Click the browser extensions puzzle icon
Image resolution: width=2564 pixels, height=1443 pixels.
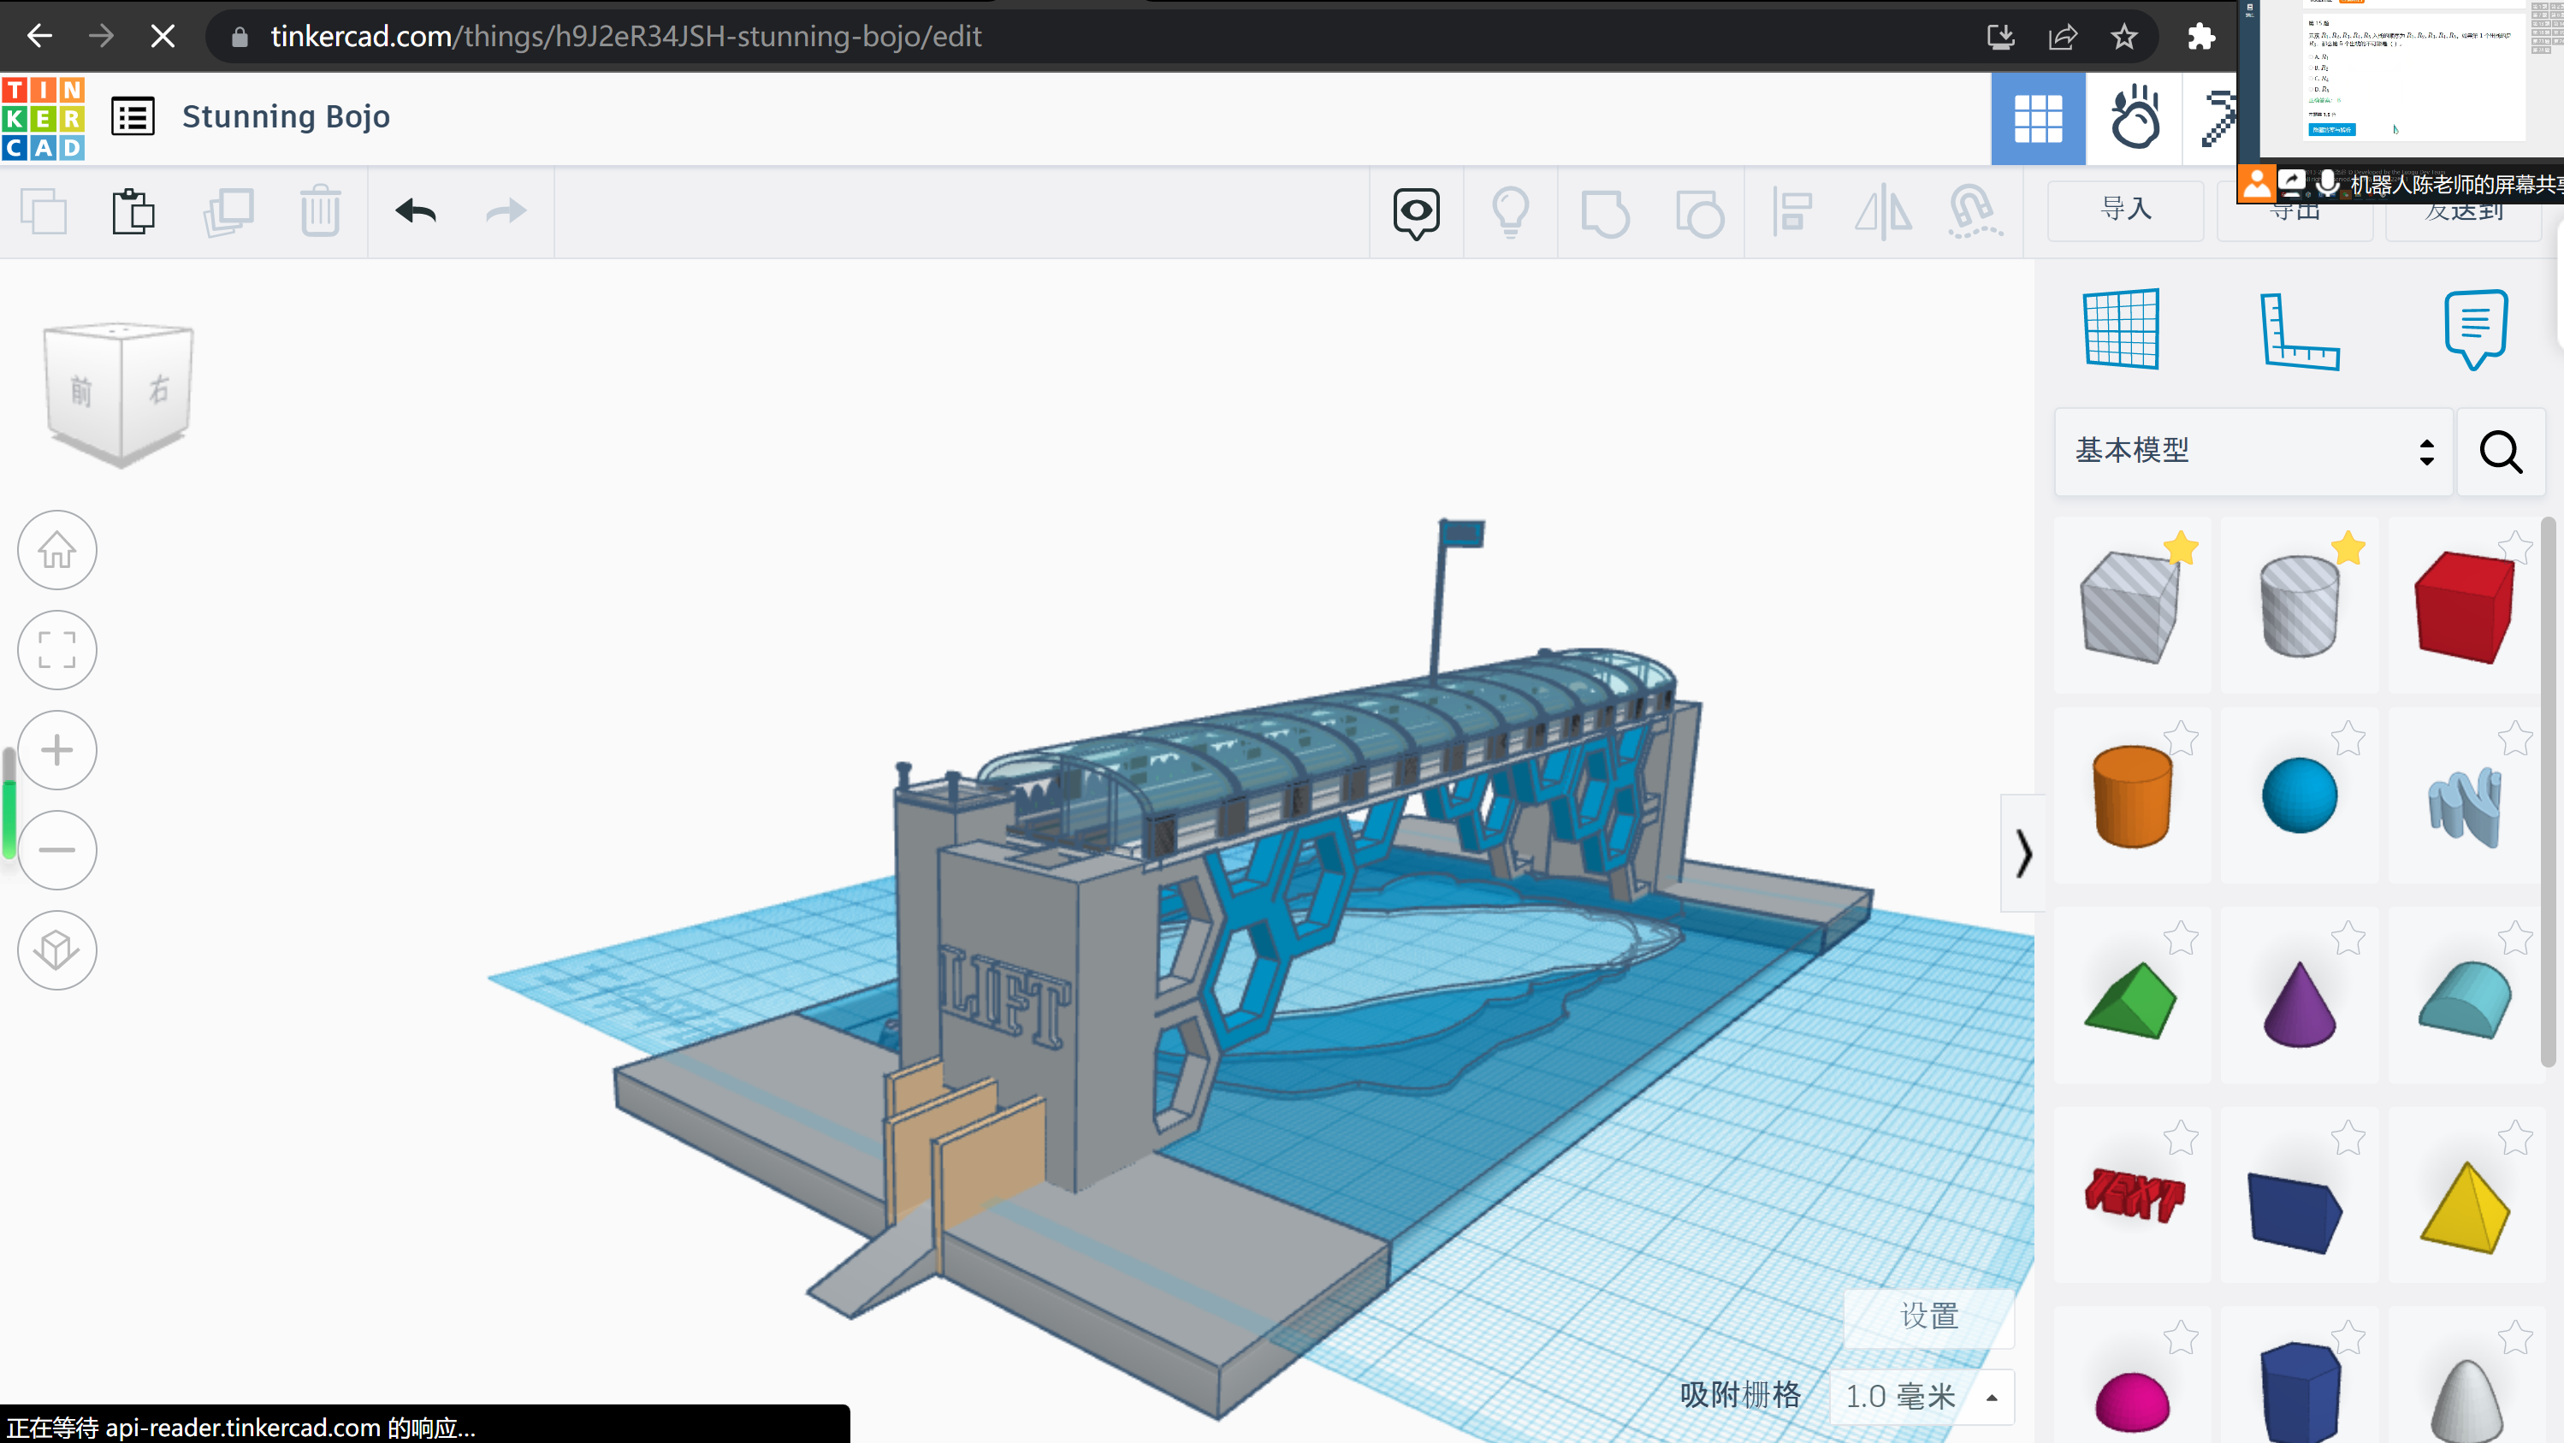(2200, 37)
